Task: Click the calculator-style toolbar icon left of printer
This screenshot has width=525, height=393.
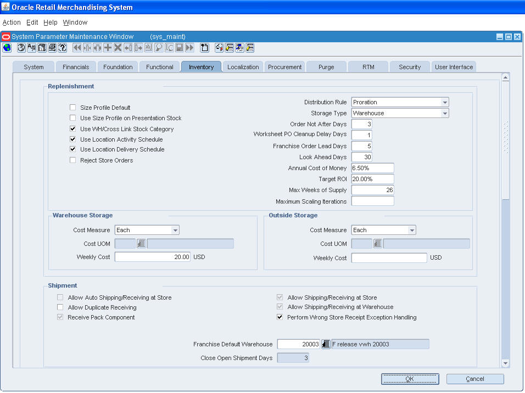Action: [x=42, y=48]
